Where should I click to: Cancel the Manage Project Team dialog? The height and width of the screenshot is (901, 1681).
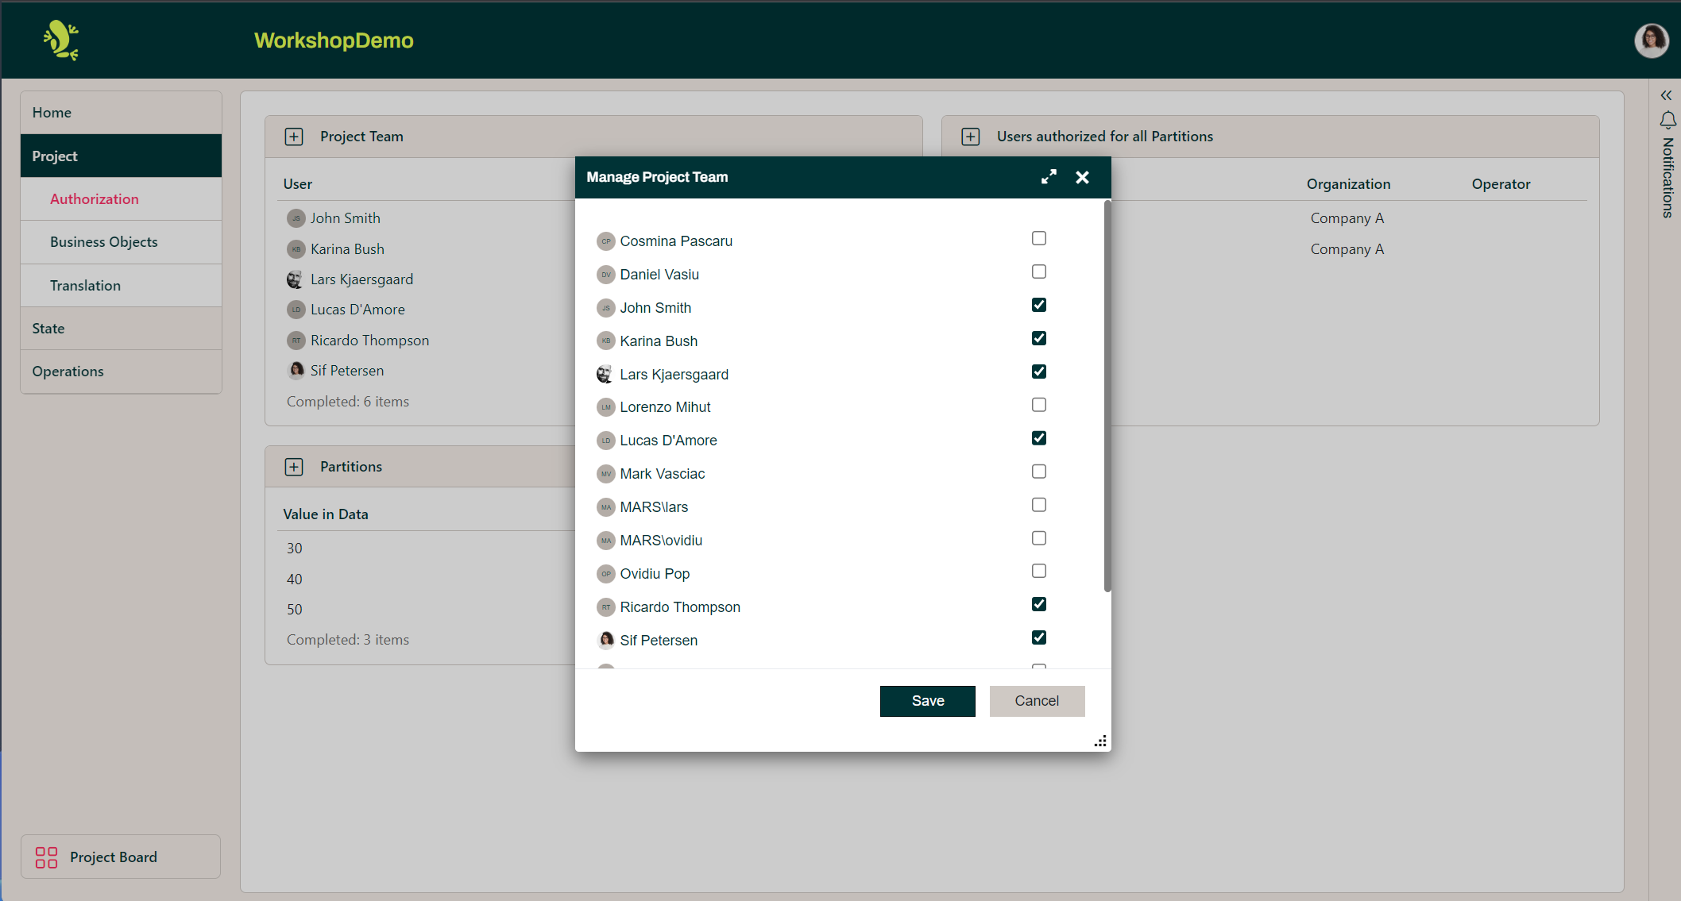1036,701
